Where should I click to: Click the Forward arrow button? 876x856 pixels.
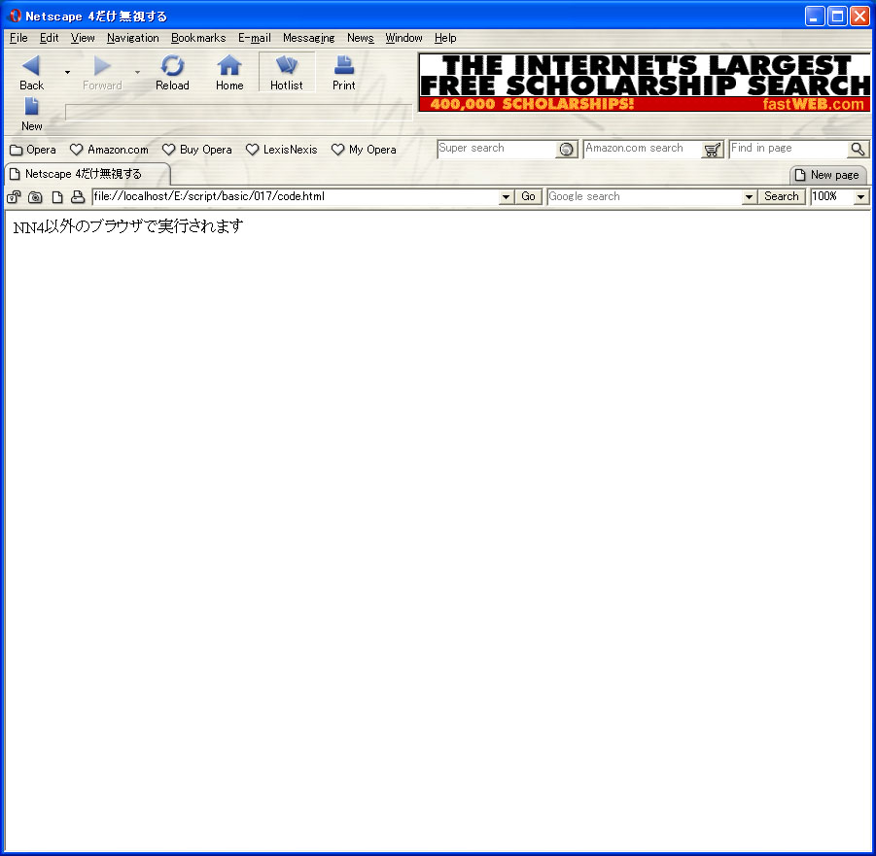[102, 73]
